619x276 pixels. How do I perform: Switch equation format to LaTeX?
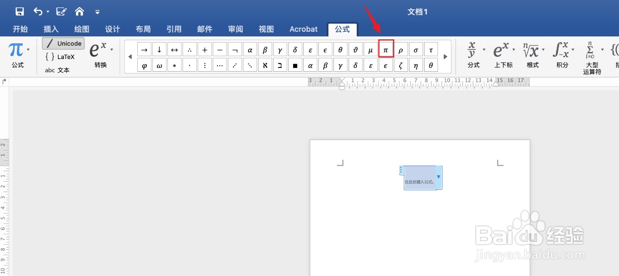pos(60,57)
